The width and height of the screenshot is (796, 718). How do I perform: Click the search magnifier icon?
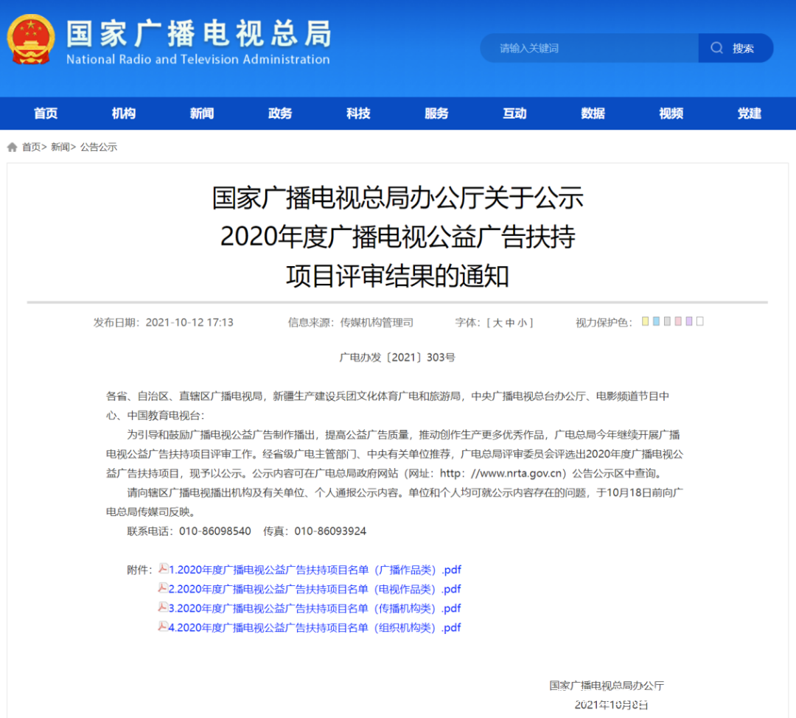(x=716, y=48)
